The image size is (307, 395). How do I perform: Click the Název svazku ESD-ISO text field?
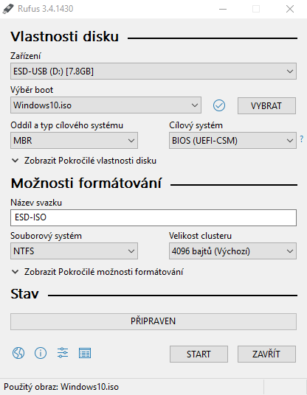click(153, 217)
